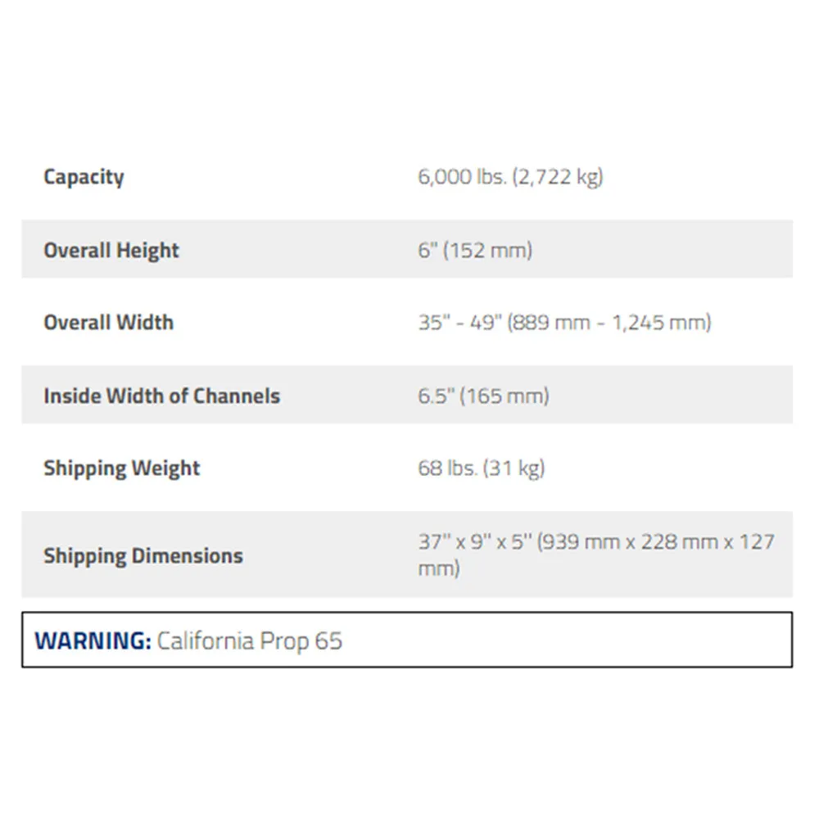Click the 1,245 mm text in width row
Viewport: 819px width, 819px height.
point(661,323)
